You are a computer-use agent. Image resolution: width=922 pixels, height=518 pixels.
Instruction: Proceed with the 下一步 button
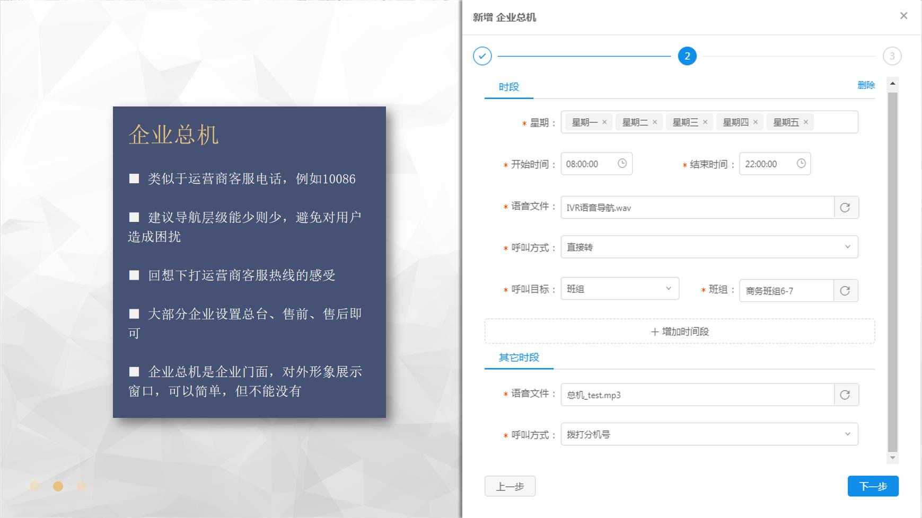coord(873,486)
